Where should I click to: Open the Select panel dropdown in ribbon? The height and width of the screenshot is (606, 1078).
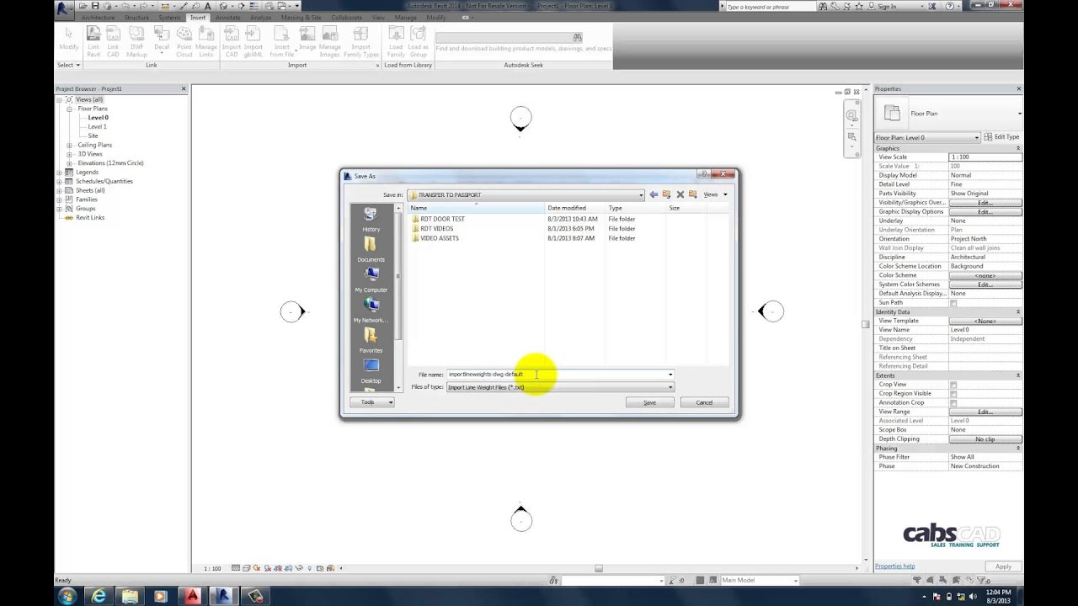point(68,65)
